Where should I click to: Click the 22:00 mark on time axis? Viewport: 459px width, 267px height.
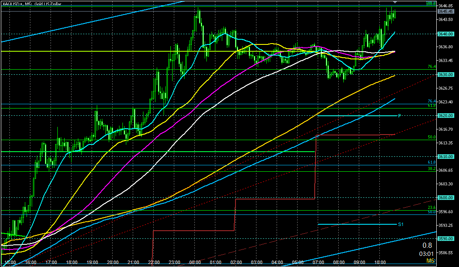154,262
